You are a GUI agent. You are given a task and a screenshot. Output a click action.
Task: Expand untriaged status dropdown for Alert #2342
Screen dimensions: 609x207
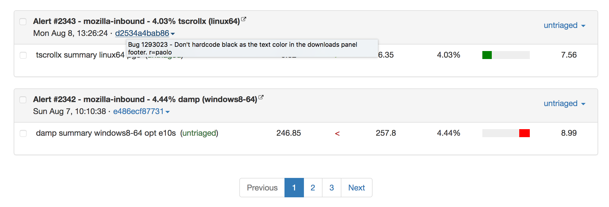(564, 103)
